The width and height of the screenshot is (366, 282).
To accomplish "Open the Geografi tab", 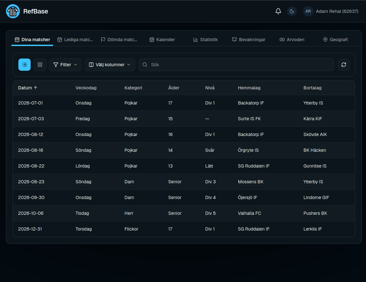I will [335, 40].
